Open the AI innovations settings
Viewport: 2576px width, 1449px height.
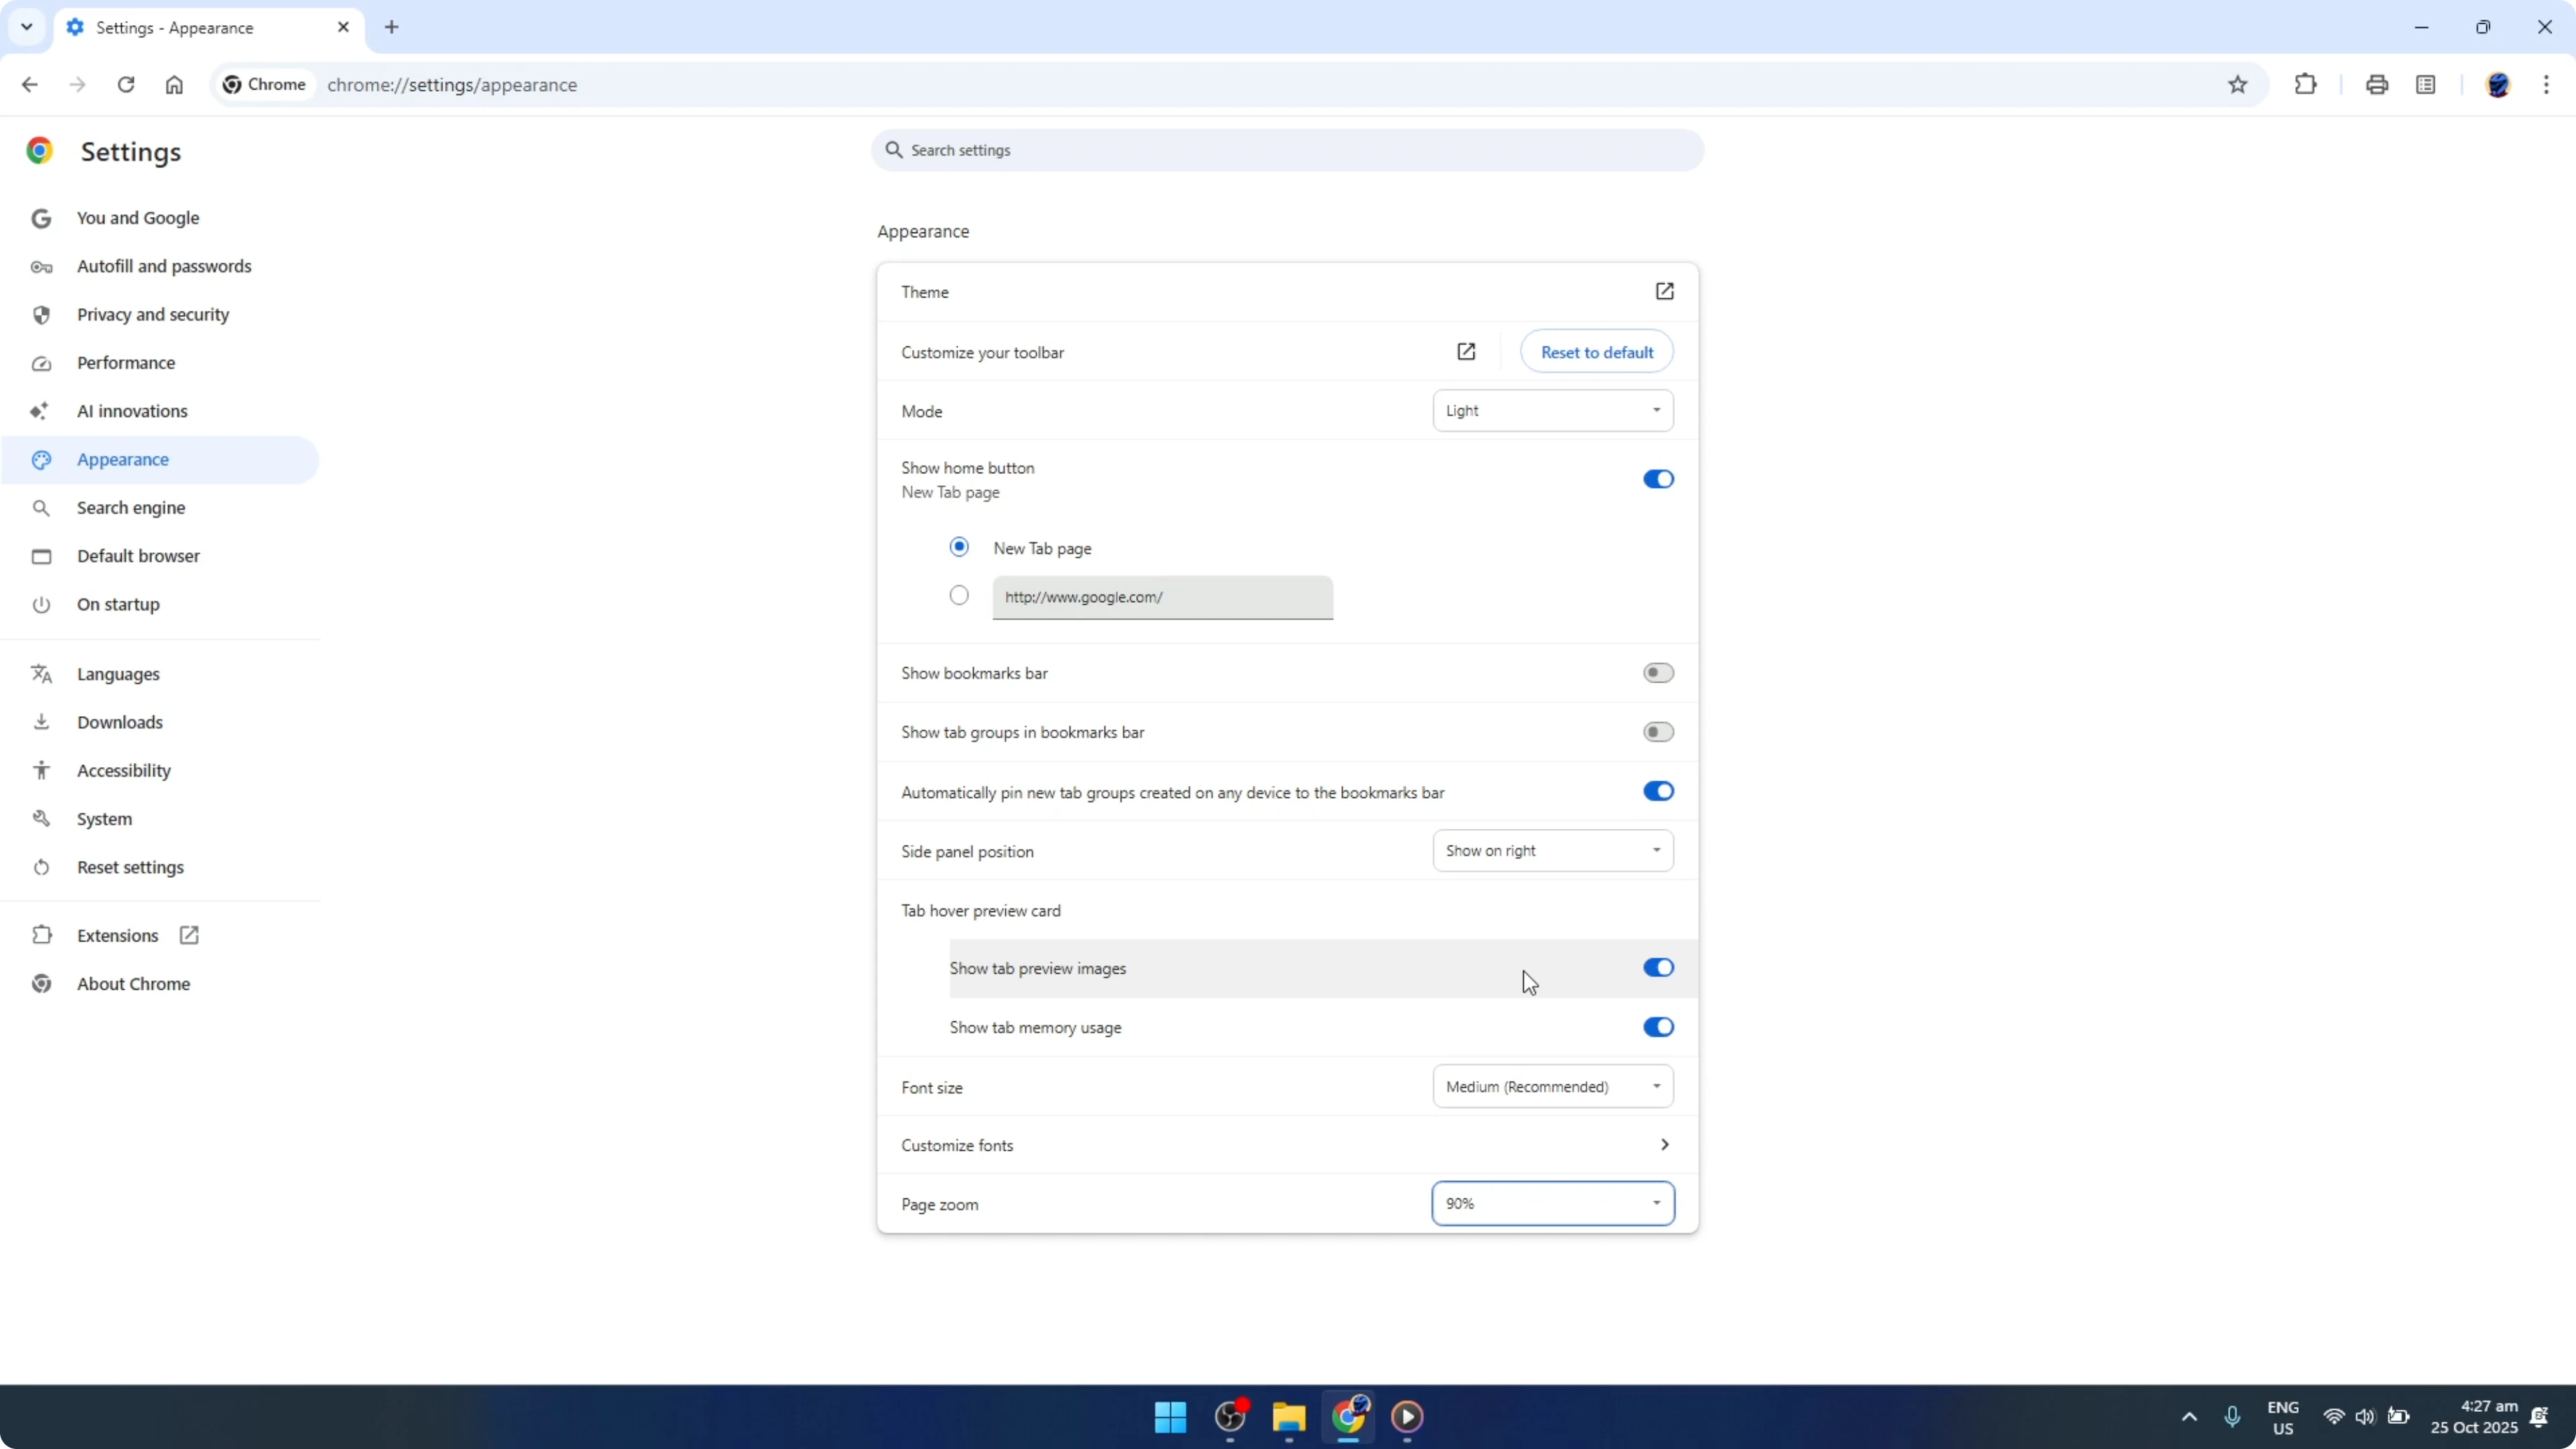coord(133,410)
